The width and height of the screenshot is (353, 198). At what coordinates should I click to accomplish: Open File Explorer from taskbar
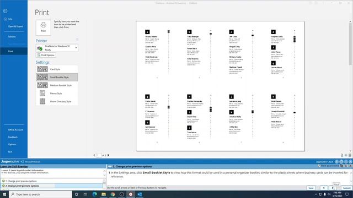(104, 194)
